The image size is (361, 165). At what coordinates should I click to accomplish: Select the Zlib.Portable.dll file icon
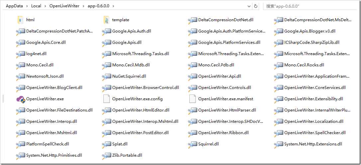pyautogui.click(x=107, y=155)
